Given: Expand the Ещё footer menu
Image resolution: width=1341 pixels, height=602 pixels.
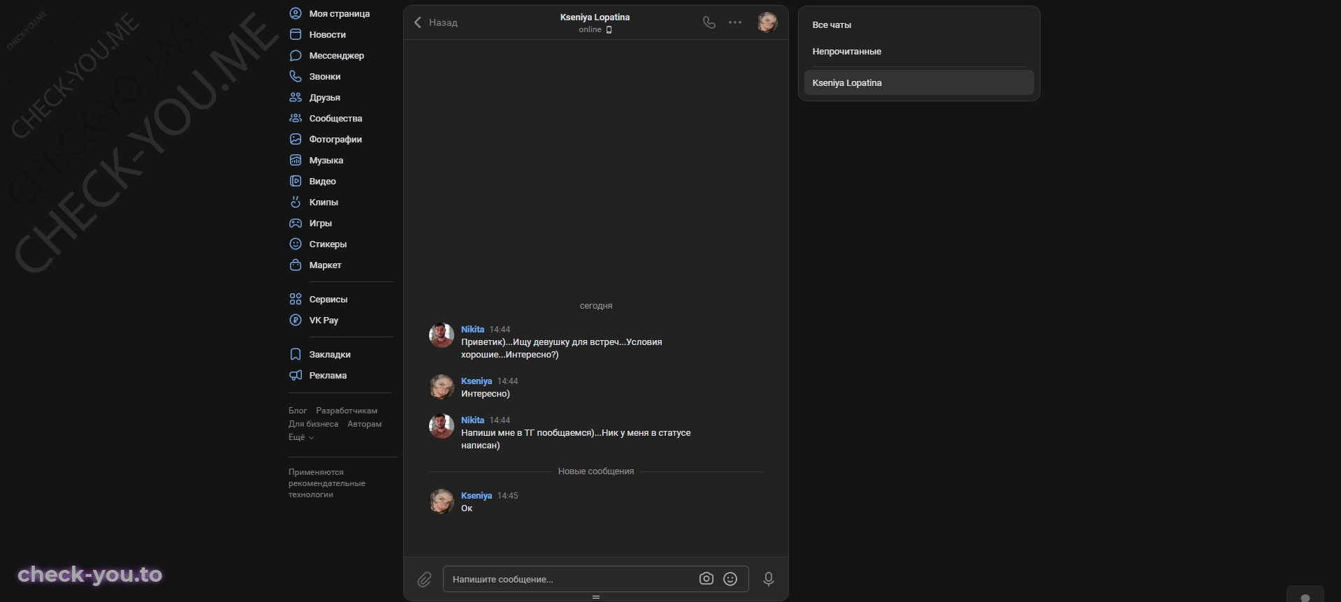Looking at the screenshot, I should click(301, 437).
